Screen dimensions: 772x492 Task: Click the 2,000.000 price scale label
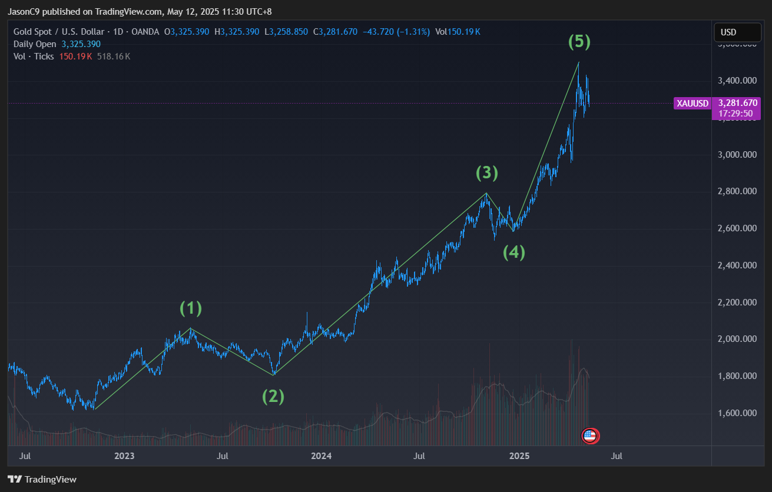coord(738,339)
